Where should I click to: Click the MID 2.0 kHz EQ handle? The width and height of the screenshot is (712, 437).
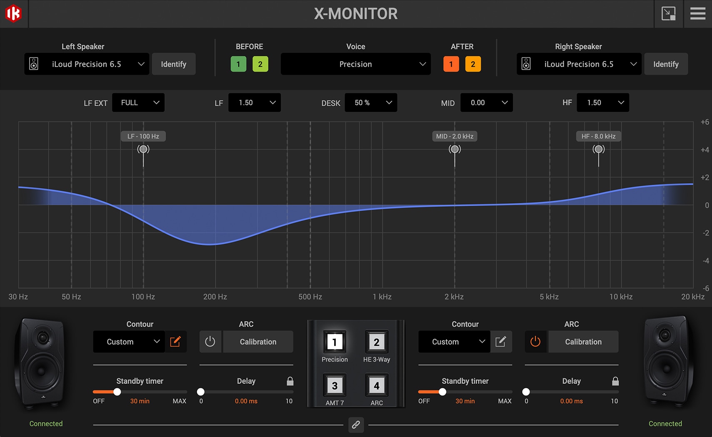(x=455, y=149)
